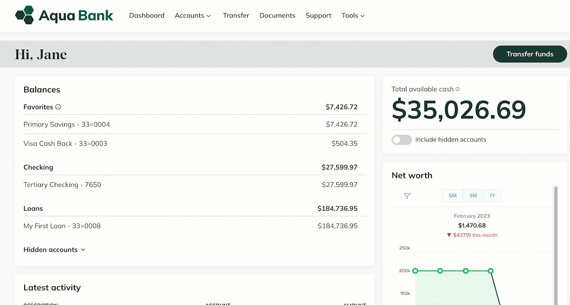
Task: Open the Support page
Action: [319, 15]
